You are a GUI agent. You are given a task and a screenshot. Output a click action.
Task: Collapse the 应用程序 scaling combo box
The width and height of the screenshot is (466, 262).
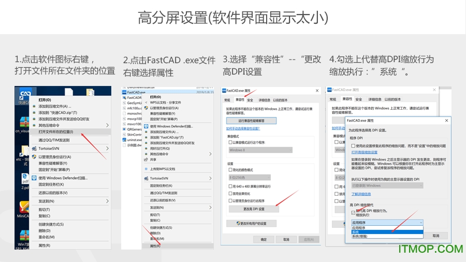tap(387, 223)
